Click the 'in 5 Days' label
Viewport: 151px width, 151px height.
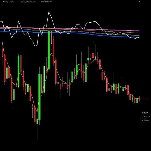point(145,120)
